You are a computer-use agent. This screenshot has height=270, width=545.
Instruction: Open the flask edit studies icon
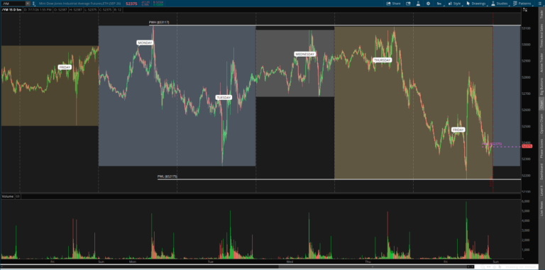418,4
